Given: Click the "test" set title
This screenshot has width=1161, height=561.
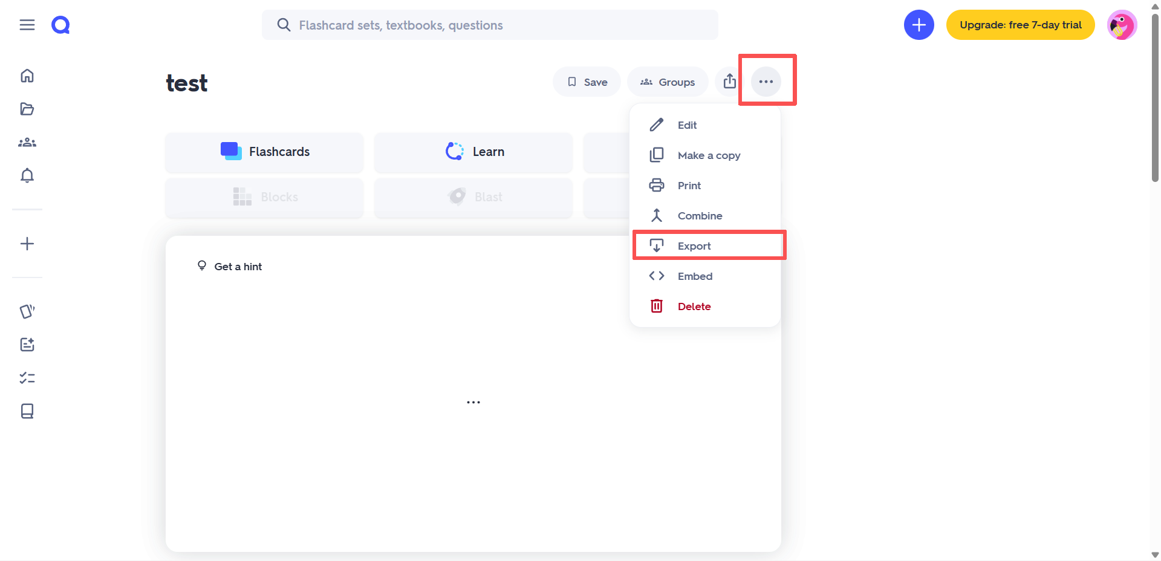Looking at the screenshot, I should [187, 83].
